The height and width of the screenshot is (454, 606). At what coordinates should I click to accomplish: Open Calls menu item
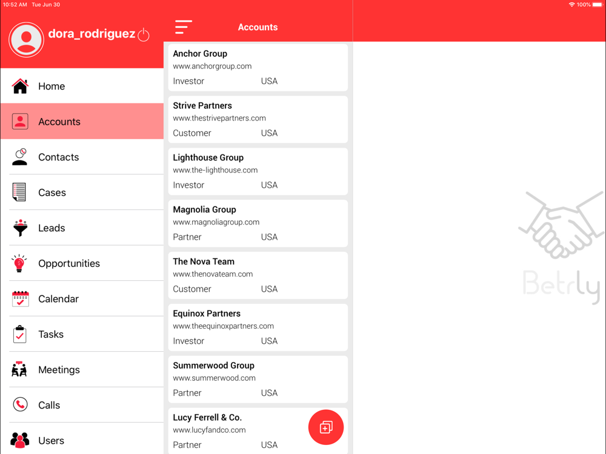coord(82,405)
